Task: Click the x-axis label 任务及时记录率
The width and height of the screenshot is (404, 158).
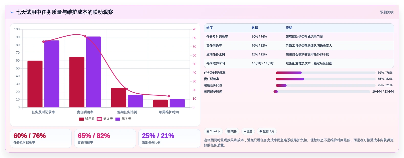Action: 43,112
